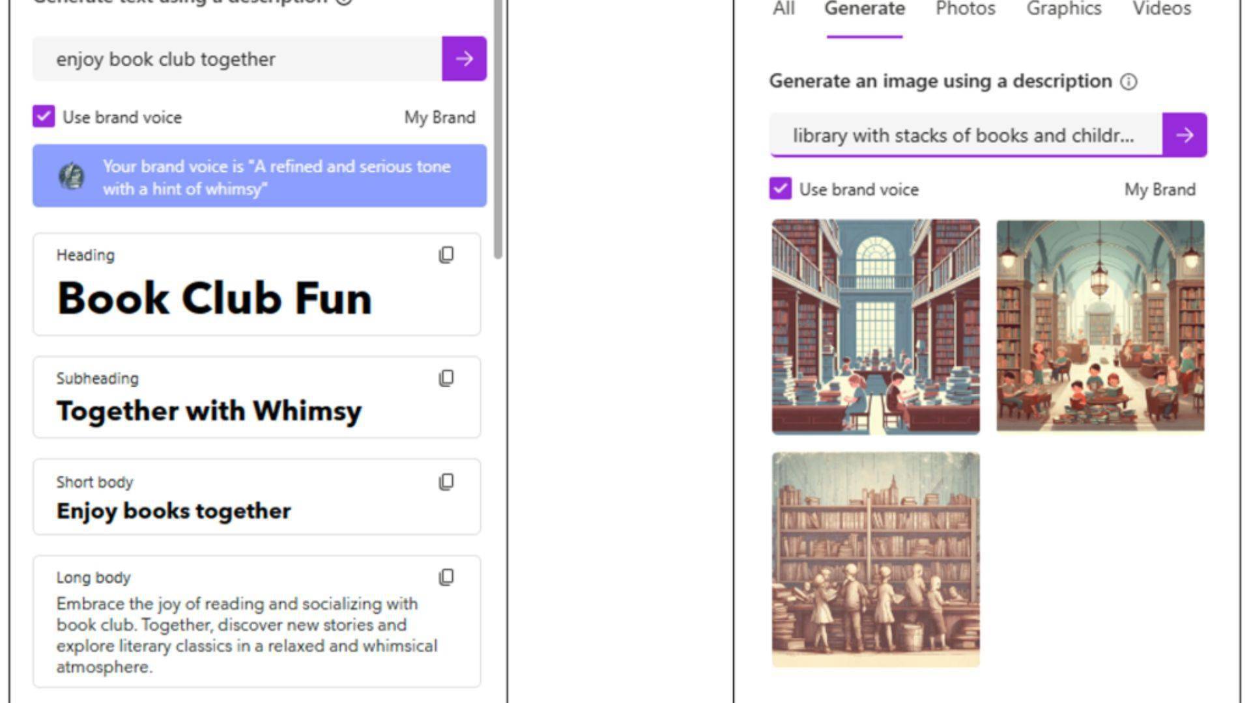This screenshot has width=1251, height=703.
Task: Select the All tab
Action: 783,9
